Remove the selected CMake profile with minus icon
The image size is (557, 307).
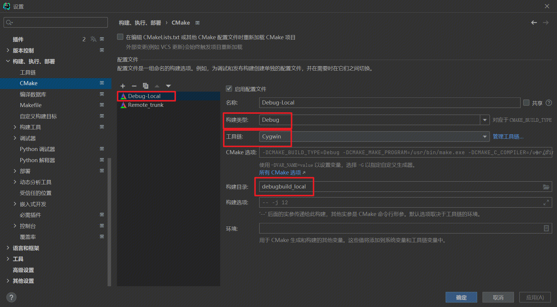click(x=134, y=86)
